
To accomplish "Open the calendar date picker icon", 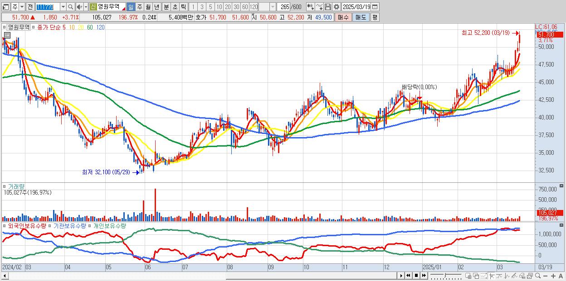I will 375,7.
